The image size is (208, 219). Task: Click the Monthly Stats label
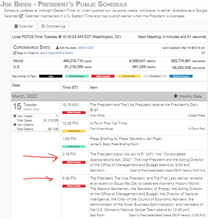[190, 96]
